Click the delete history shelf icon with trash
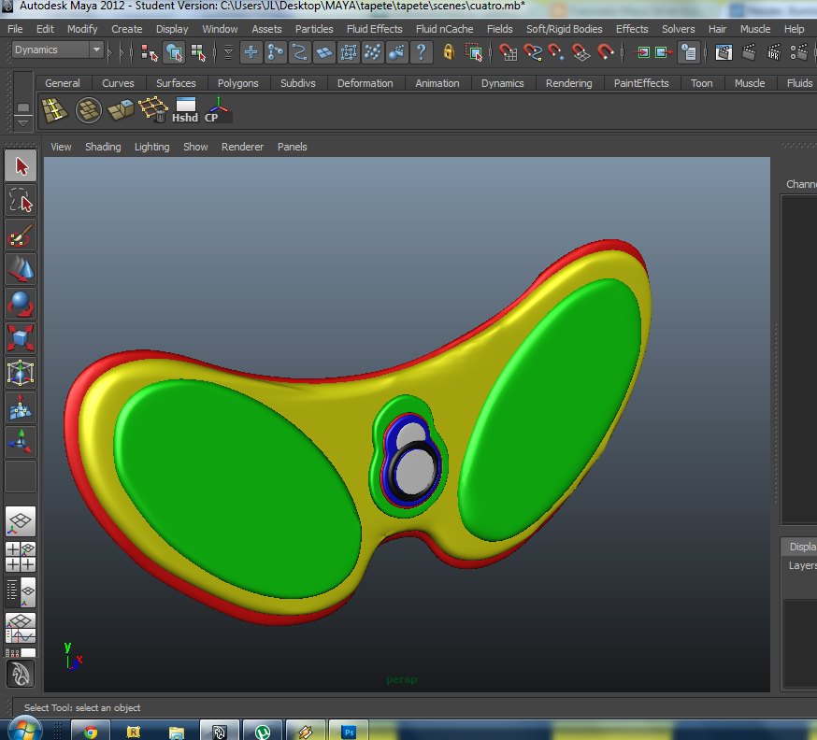Viewport: 817px width, 740px height. point(153,110)
